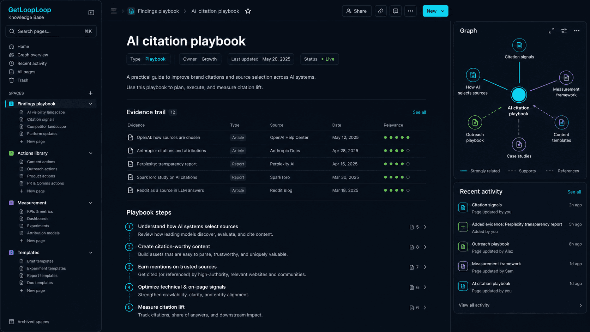Open PR & Comms actions page
Image resolution: width=590 pixels, height=332 pixels.
click(45, 183)
